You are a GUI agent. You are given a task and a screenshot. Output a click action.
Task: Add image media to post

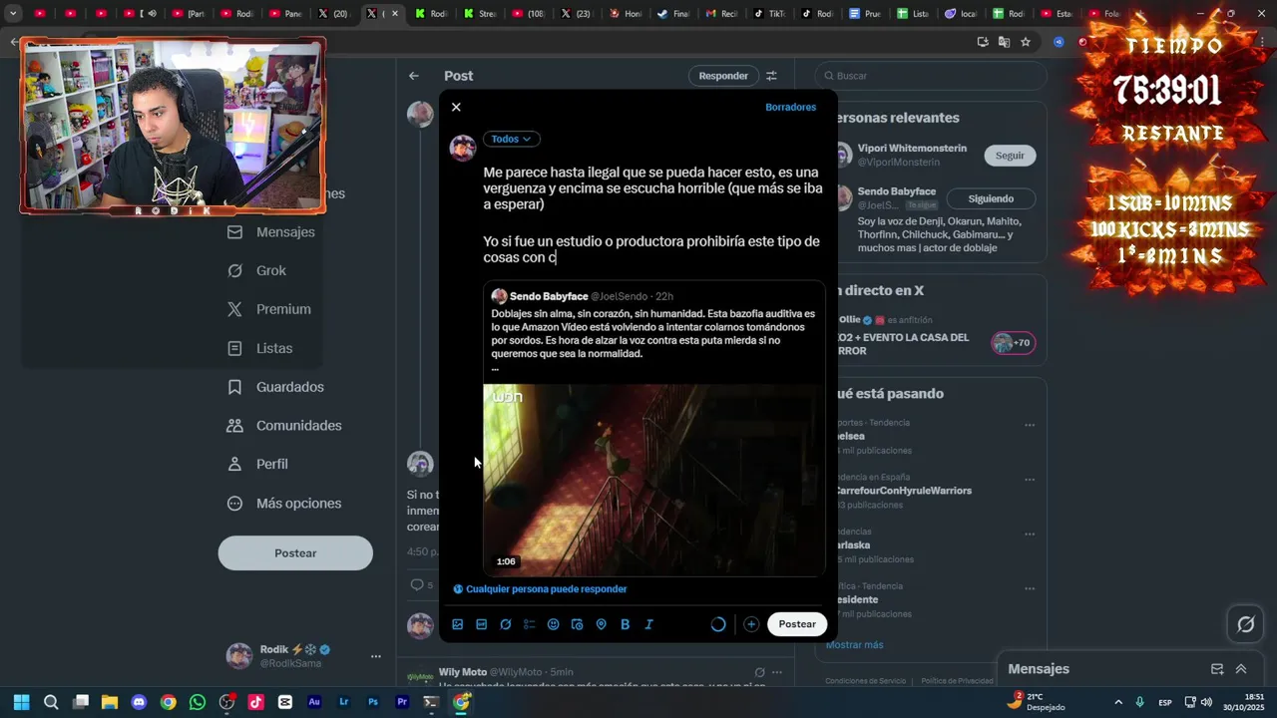click(458, 624)
